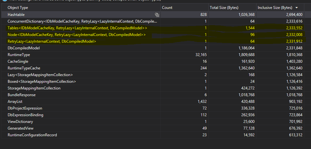Select the RuntimeConfigurationRecord row

point(153,135)
